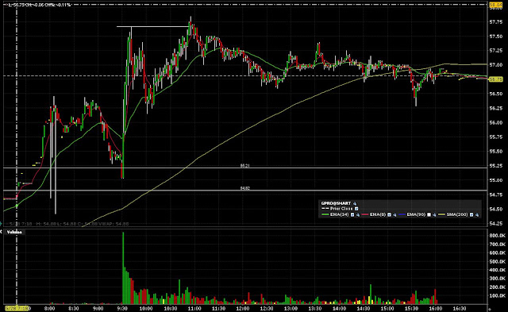Click the top status line showing Chg%
This screenshot has height=312, width=508.
point(40,5)
